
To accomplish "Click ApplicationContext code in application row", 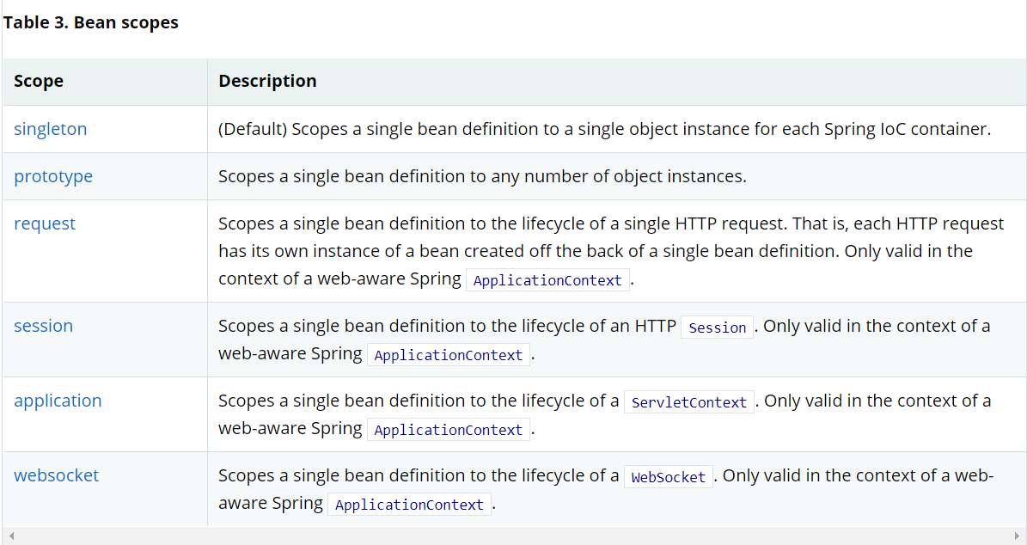I will tap(448, 430).
